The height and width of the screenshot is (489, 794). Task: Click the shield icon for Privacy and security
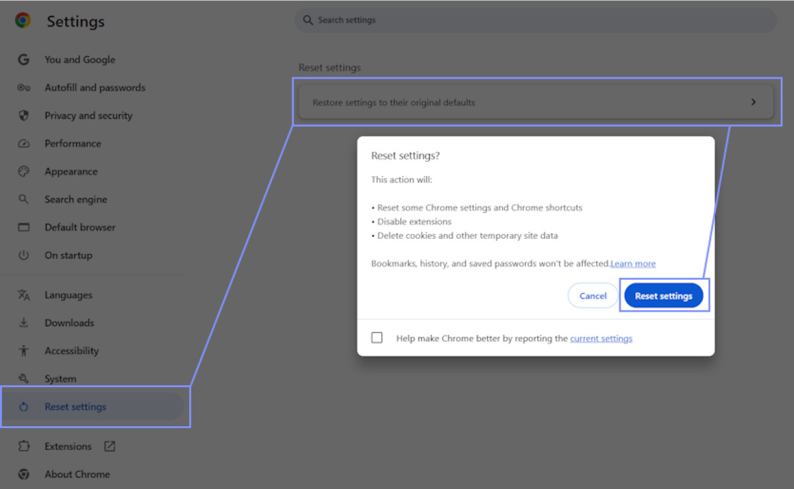(x=24, y=115)
